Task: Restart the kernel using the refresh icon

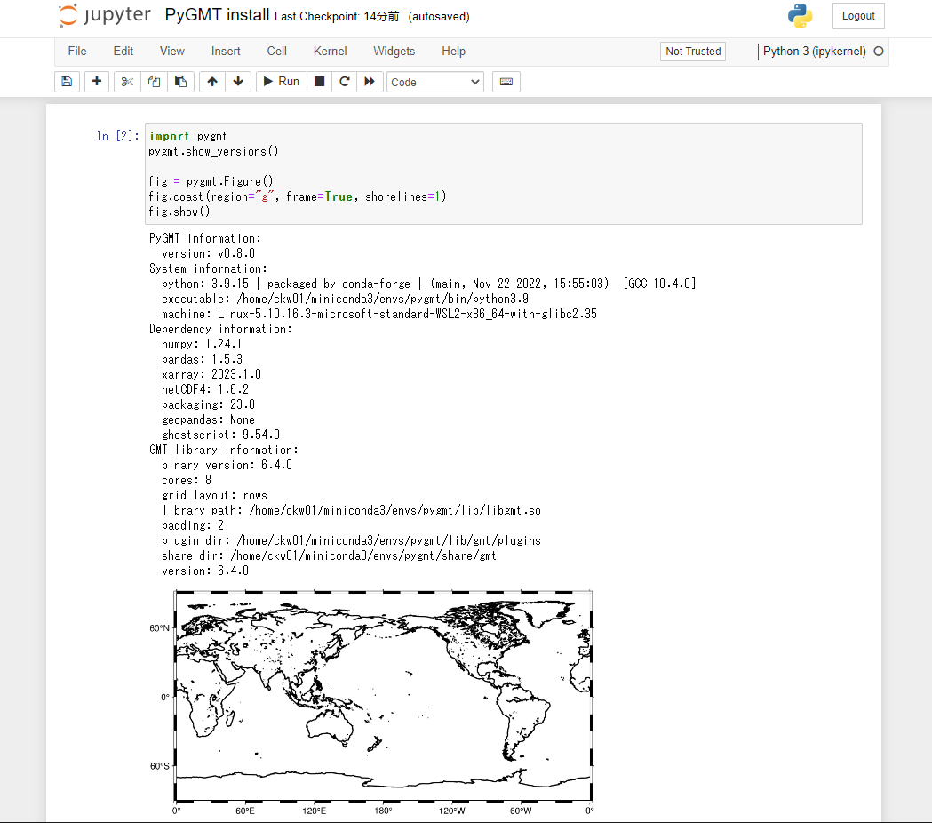Action: (x=344, y=81)
